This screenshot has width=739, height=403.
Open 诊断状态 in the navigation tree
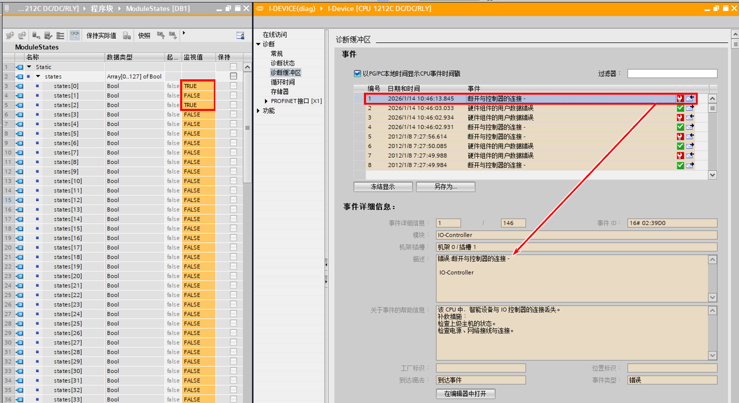[x=282, y=63]
